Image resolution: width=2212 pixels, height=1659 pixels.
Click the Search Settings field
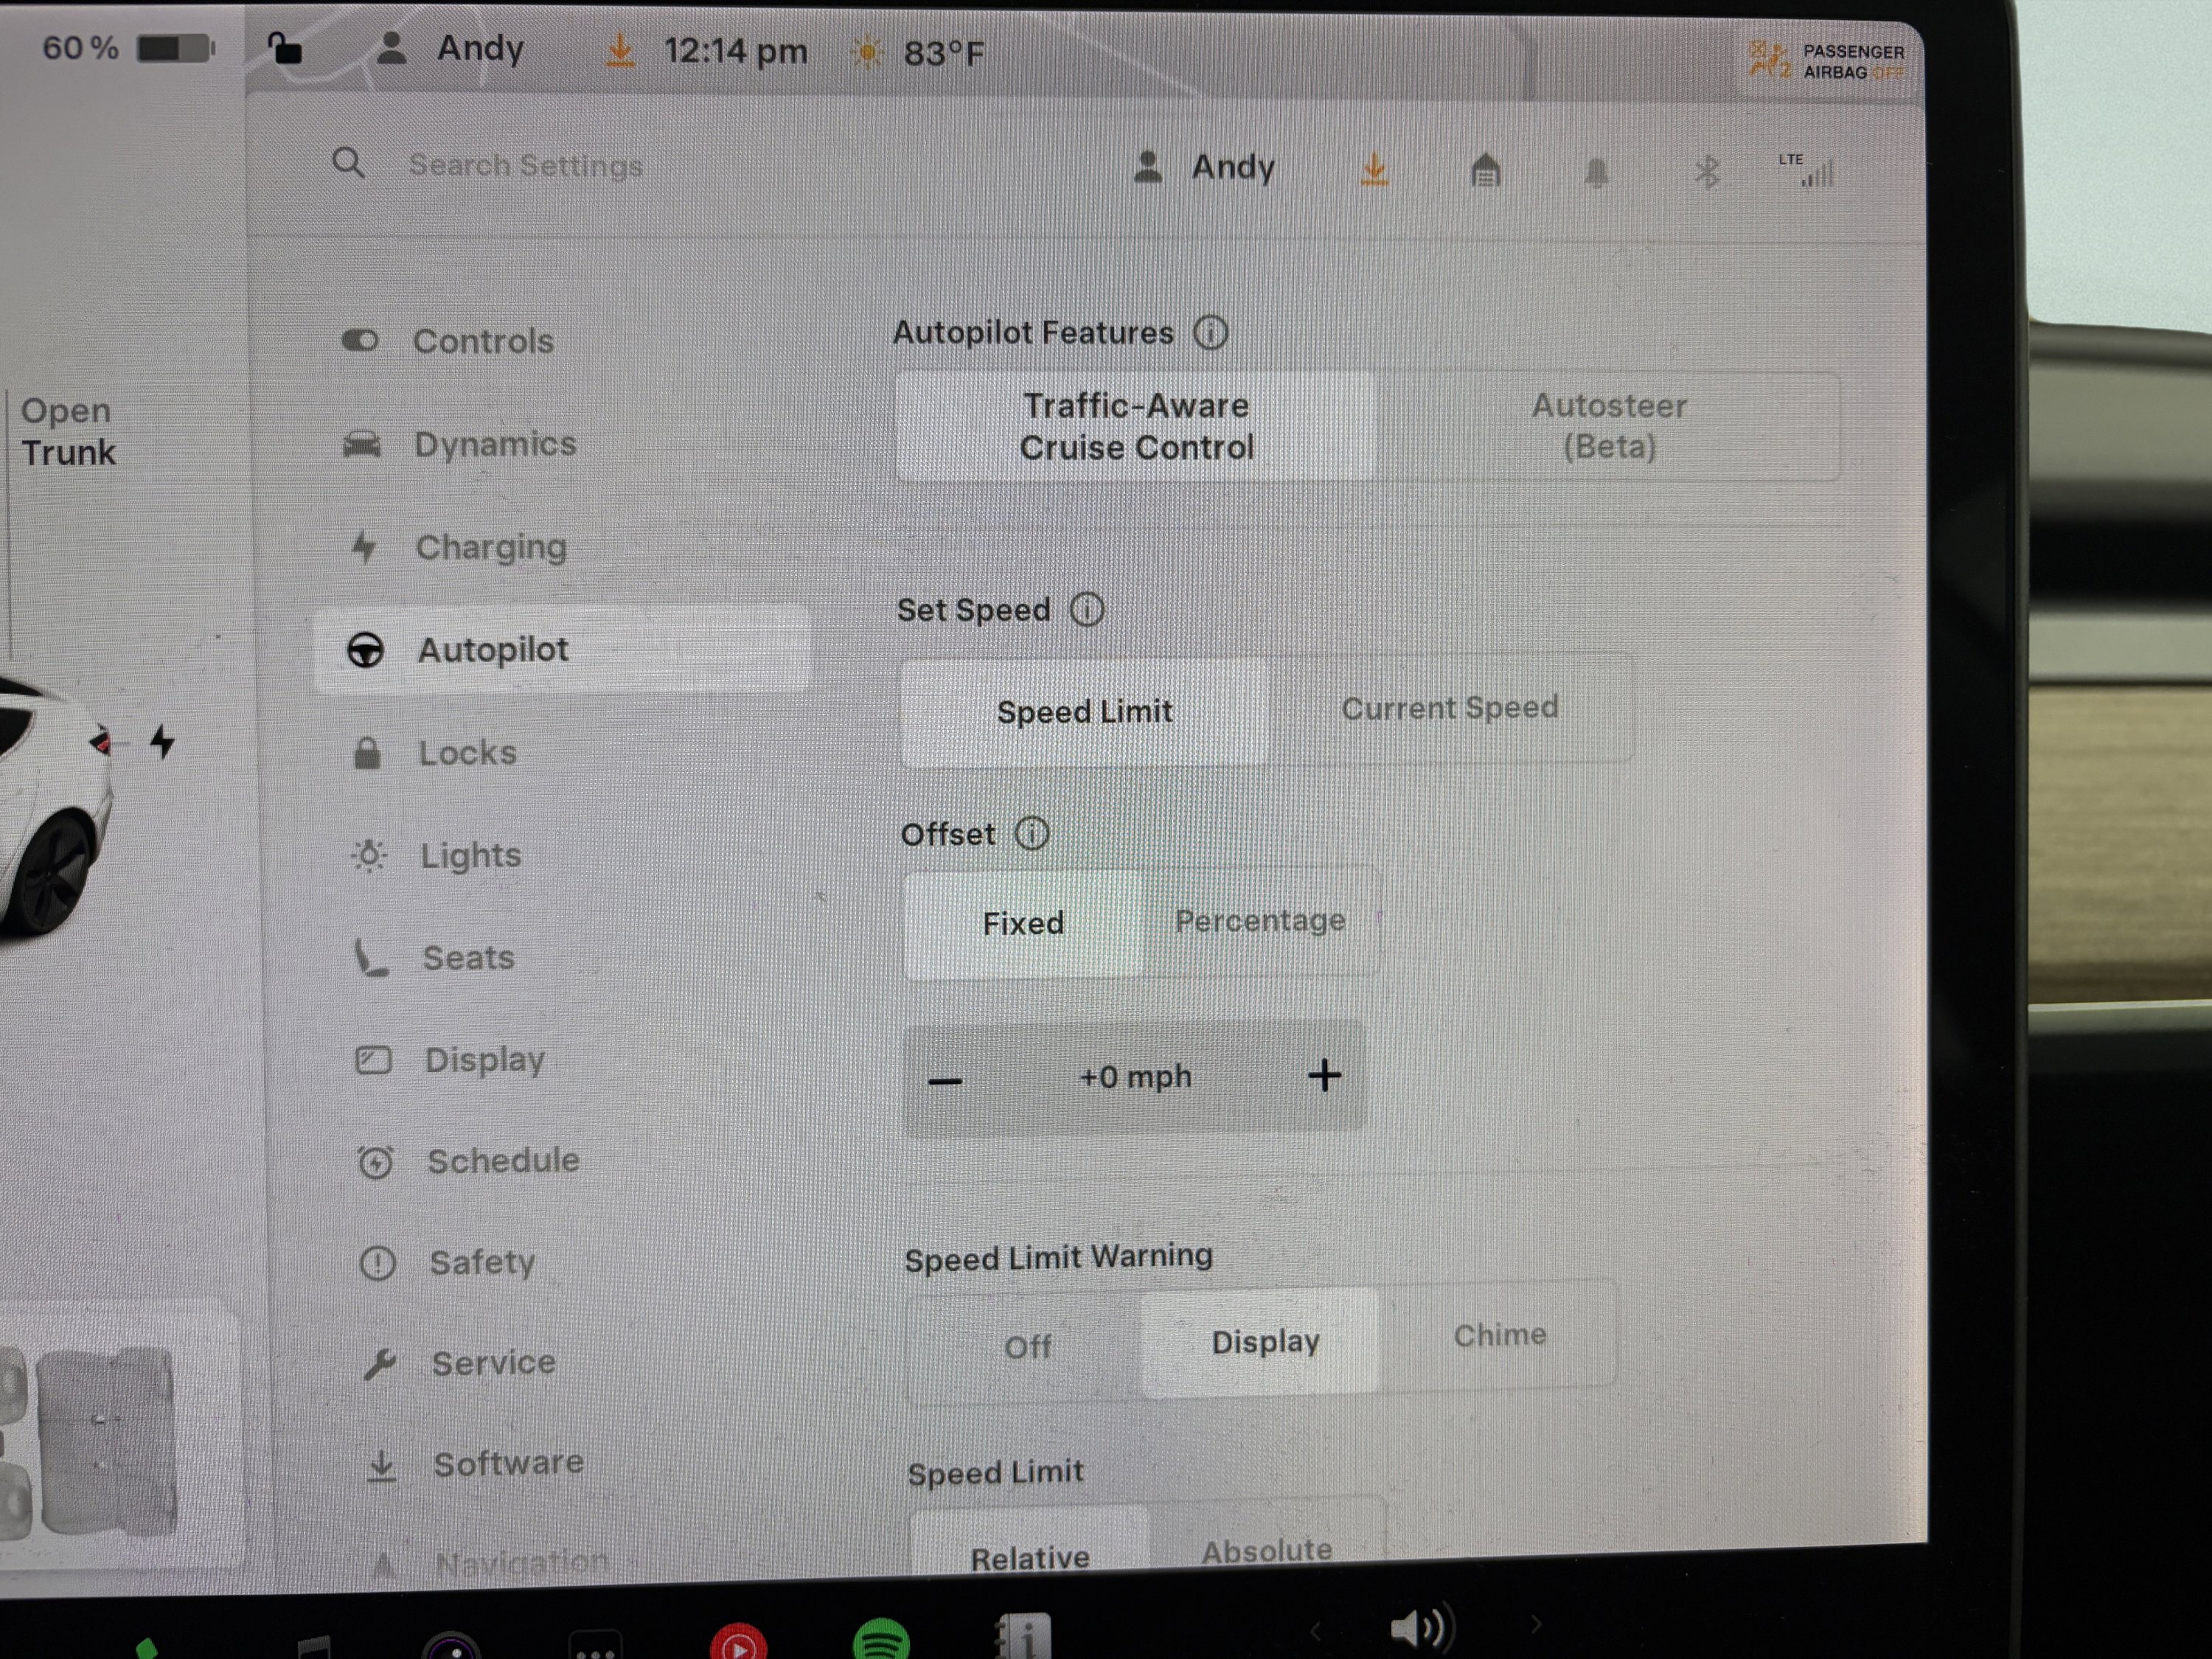[x=525, y=165]
